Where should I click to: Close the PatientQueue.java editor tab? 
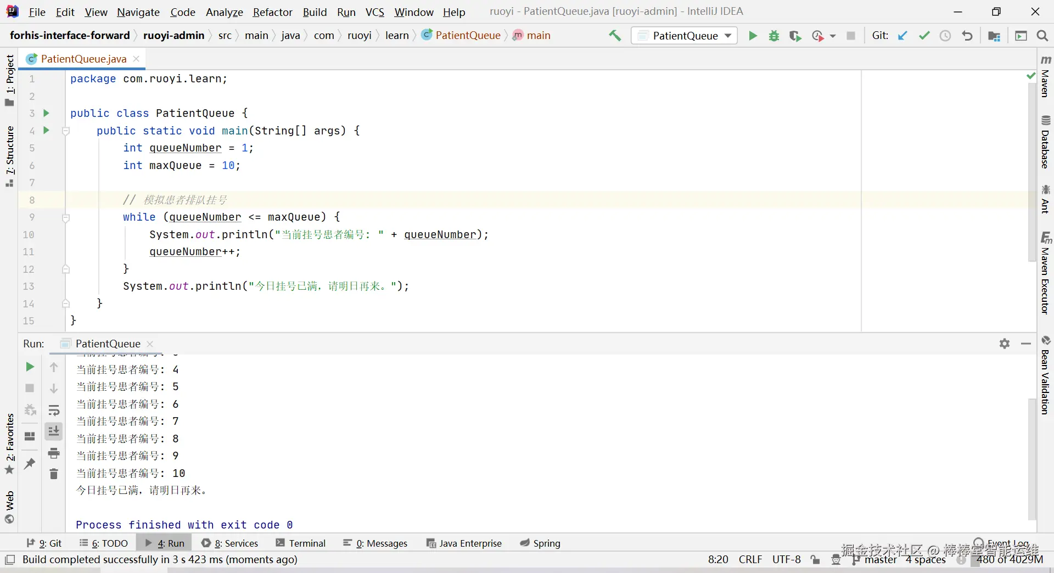(x=137, y=59)
